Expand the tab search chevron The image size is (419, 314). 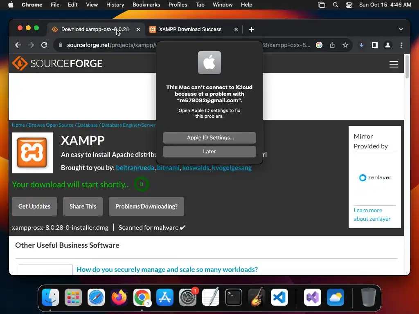tap(401, 29)
